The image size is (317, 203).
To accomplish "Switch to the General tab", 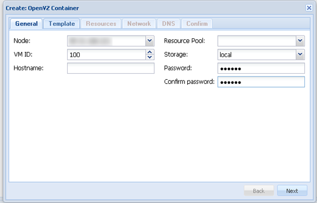I will click(x=26, y=24).
